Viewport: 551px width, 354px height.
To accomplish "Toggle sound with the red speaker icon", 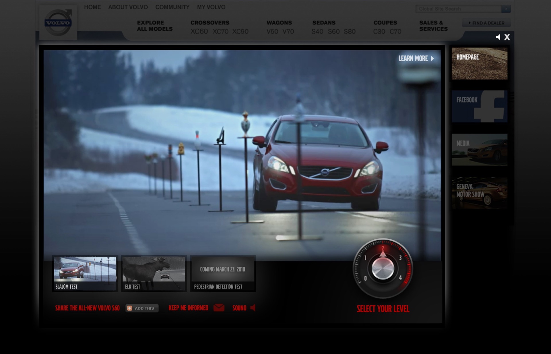I will (253, 308).
